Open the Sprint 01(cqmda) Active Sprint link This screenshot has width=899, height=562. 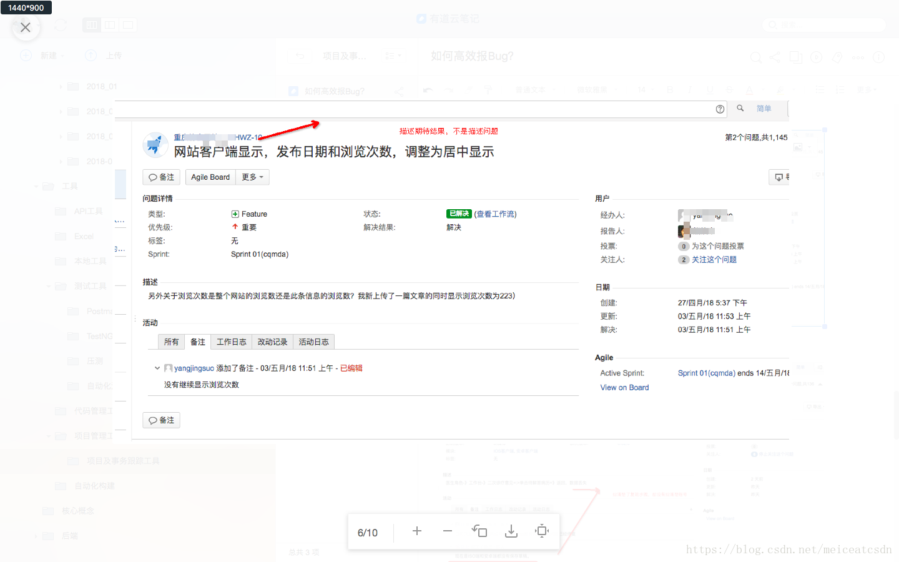pyautogui.click(x=707, y=373)
